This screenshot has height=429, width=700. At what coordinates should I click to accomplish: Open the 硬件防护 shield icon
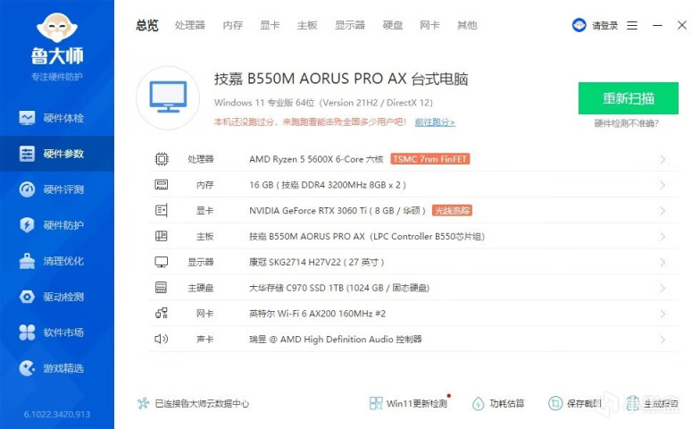point(27,225)
